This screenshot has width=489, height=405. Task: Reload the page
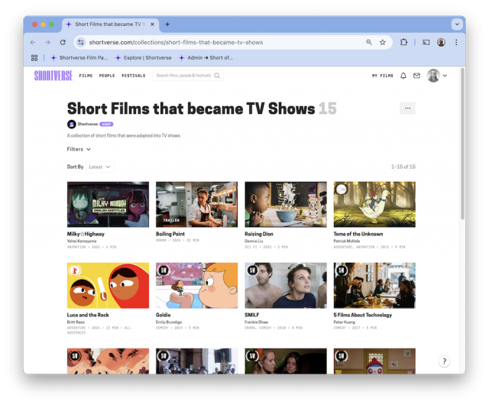[63, 42]
